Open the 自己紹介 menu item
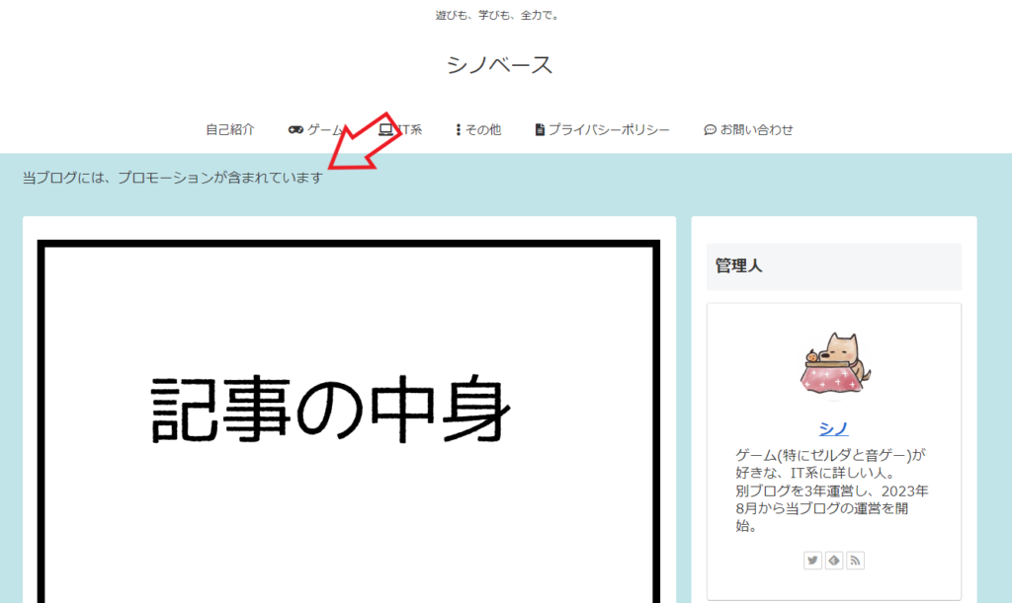Image resolution: width=1012 pixels, height=603 pixels. tap(229, 130)
